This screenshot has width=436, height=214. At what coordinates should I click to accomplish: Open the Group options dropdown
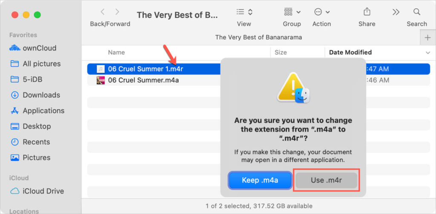292,12
